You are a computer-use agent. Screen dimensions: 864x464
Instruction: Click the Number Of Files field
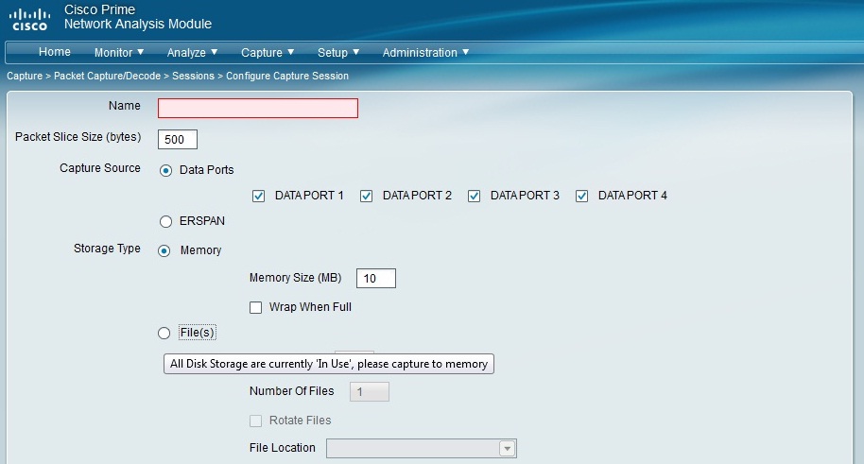370,392
